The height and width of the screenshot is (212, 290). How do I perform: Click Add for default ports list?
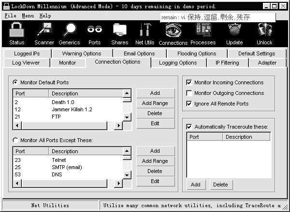click(x=155, y=93)
